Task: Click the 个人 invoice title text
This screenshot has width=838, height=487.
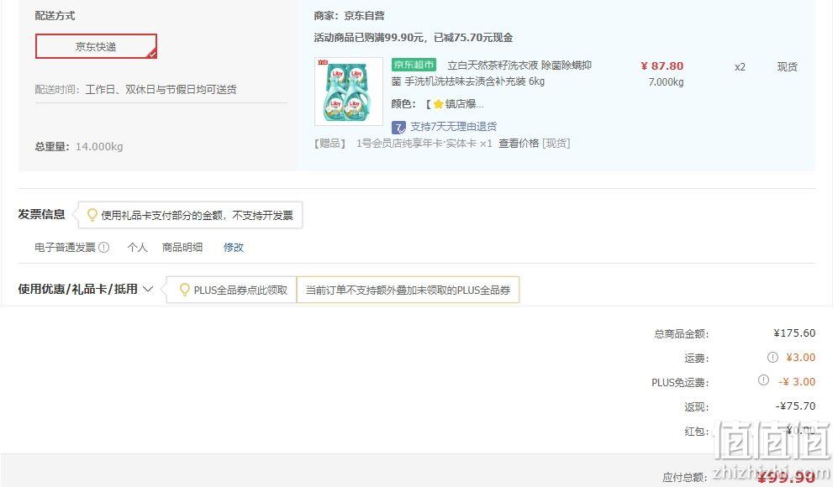Action: [137, 247]
